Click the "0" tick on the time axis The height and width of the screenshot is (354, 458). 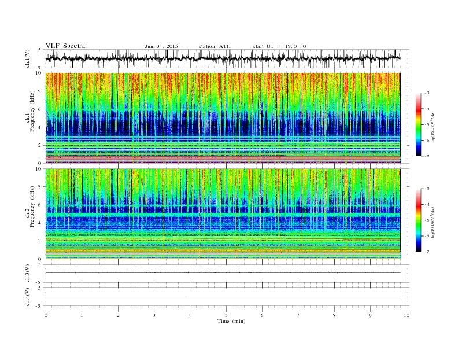46,315
